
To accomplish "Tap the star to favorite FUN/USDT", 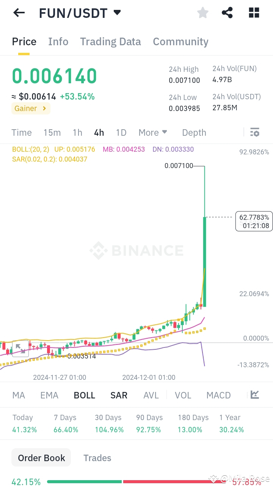I will click(x=202, y=13).
